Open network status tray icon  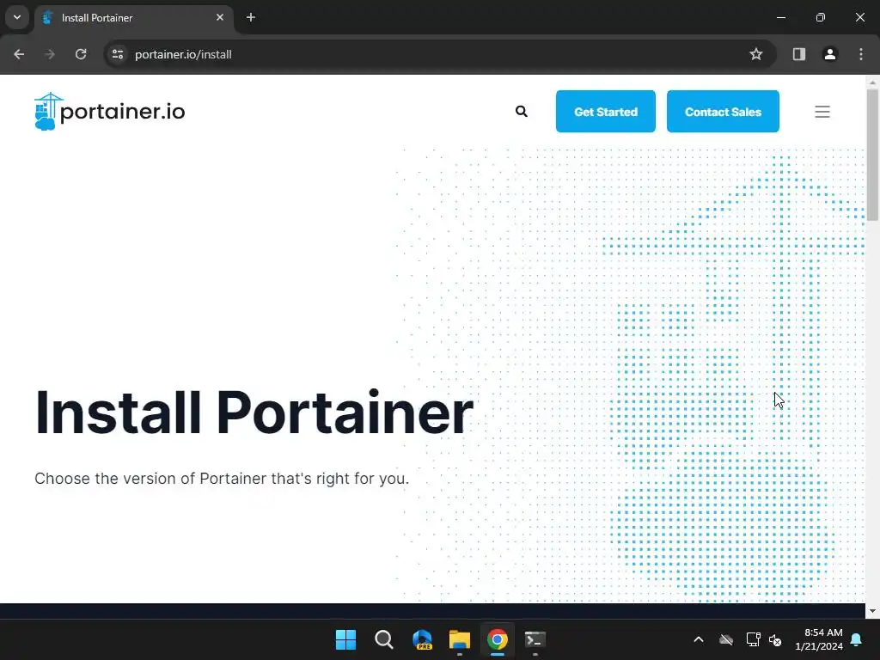(x=753, y=639)
